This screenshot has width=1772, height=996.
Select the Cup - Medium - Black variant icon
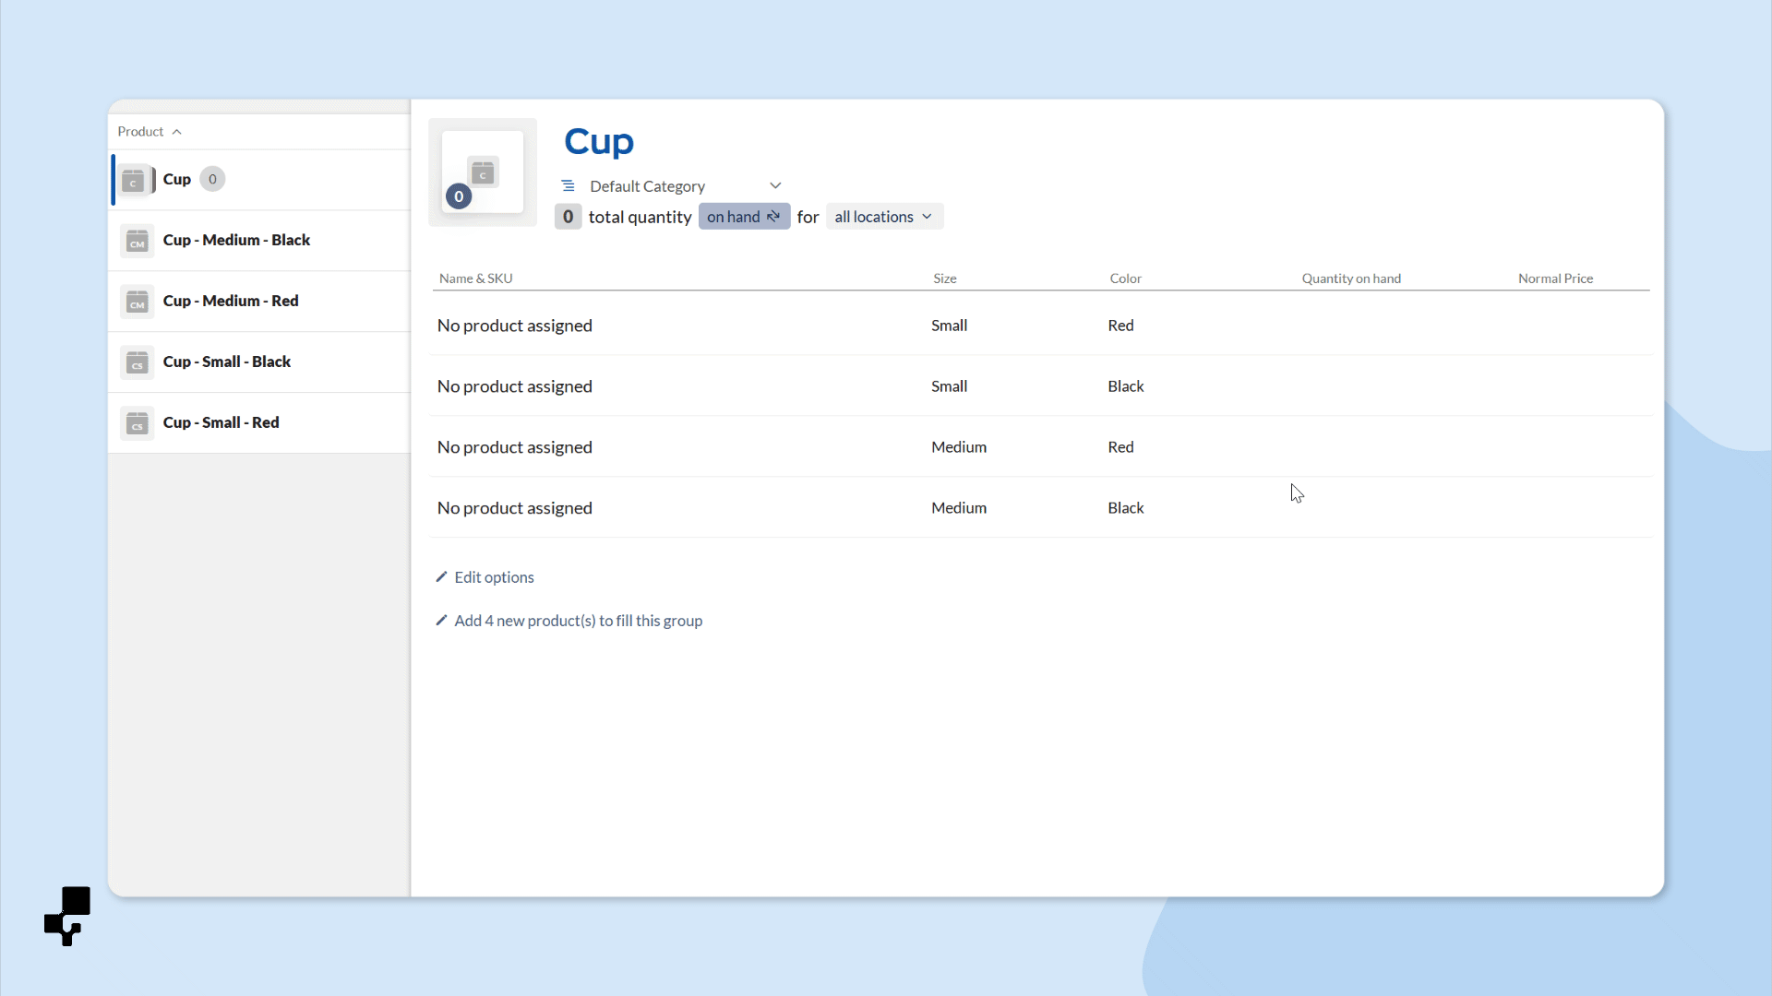coord(136,240)
